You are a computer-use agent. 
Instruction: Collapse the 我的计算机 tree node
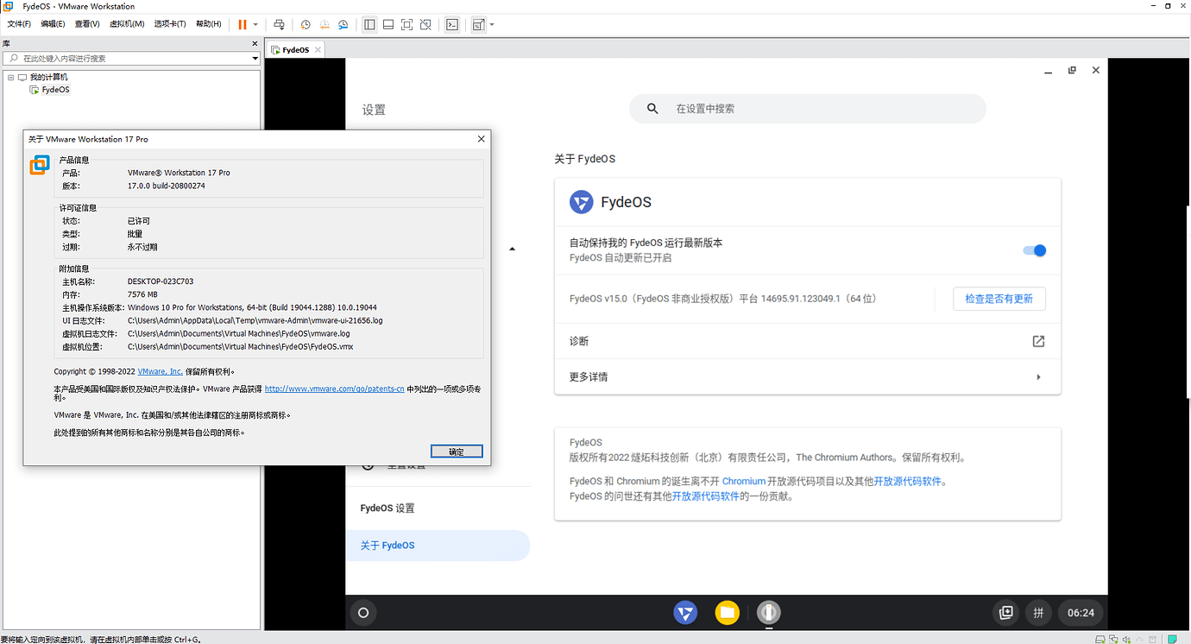pos(11,76)
